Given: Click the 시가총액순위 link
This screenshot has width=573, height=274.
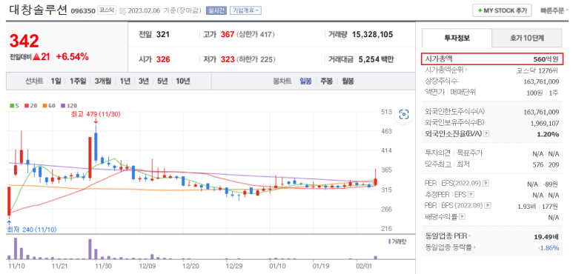Looking at the screenshot, I should point(444,70).
